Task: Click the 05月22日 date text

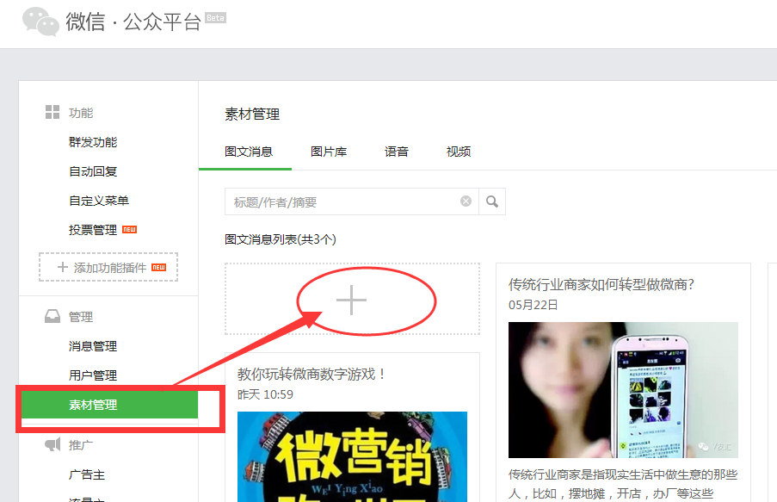Action: click(533, 305)
